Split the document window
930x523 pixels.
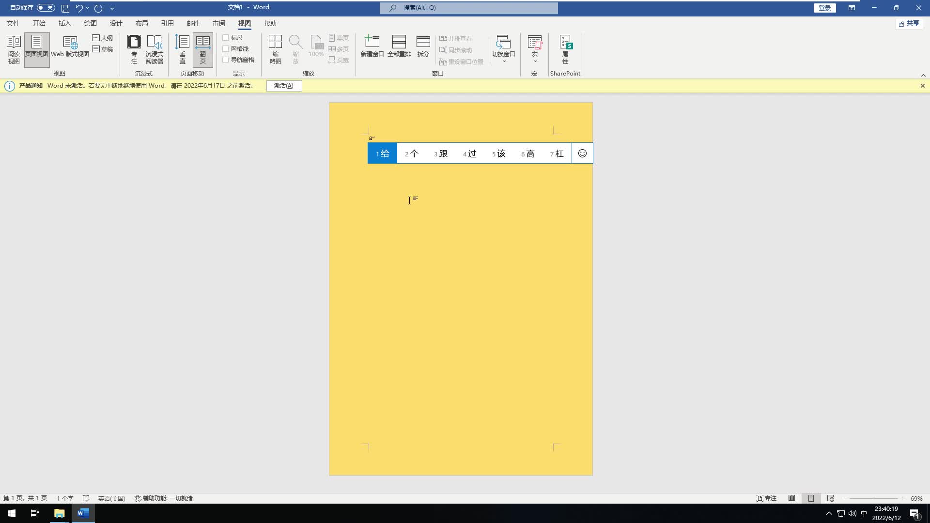pos(423,47)
